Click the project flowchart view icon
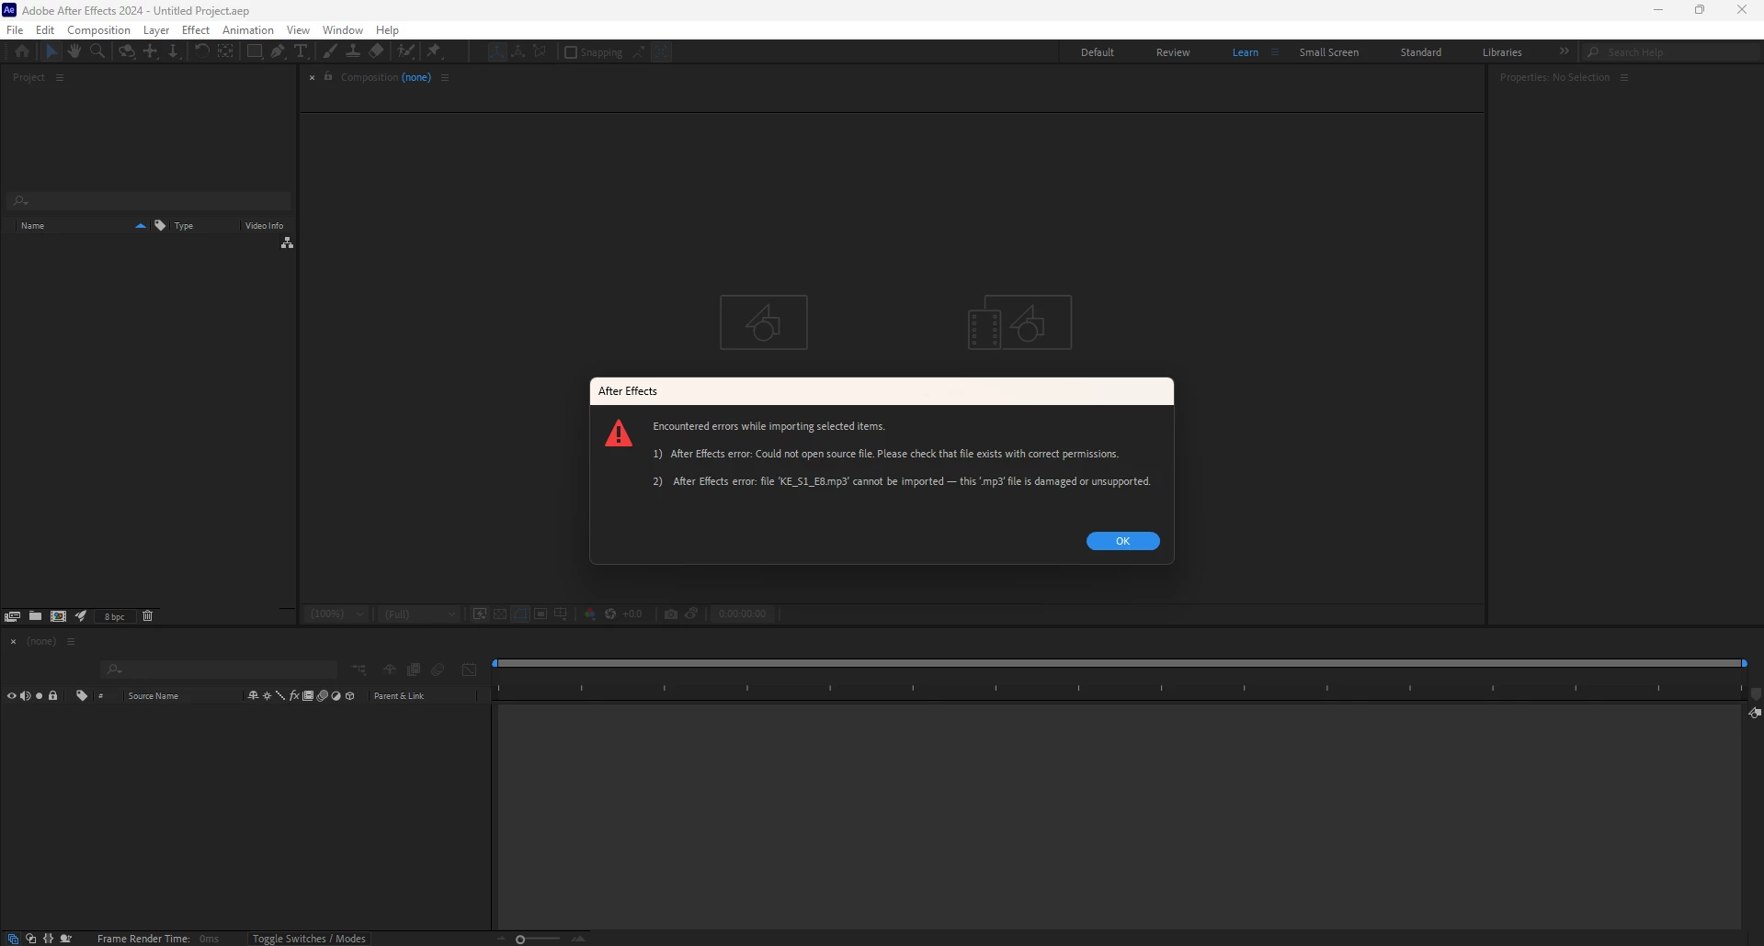 [x=287, y=242]
